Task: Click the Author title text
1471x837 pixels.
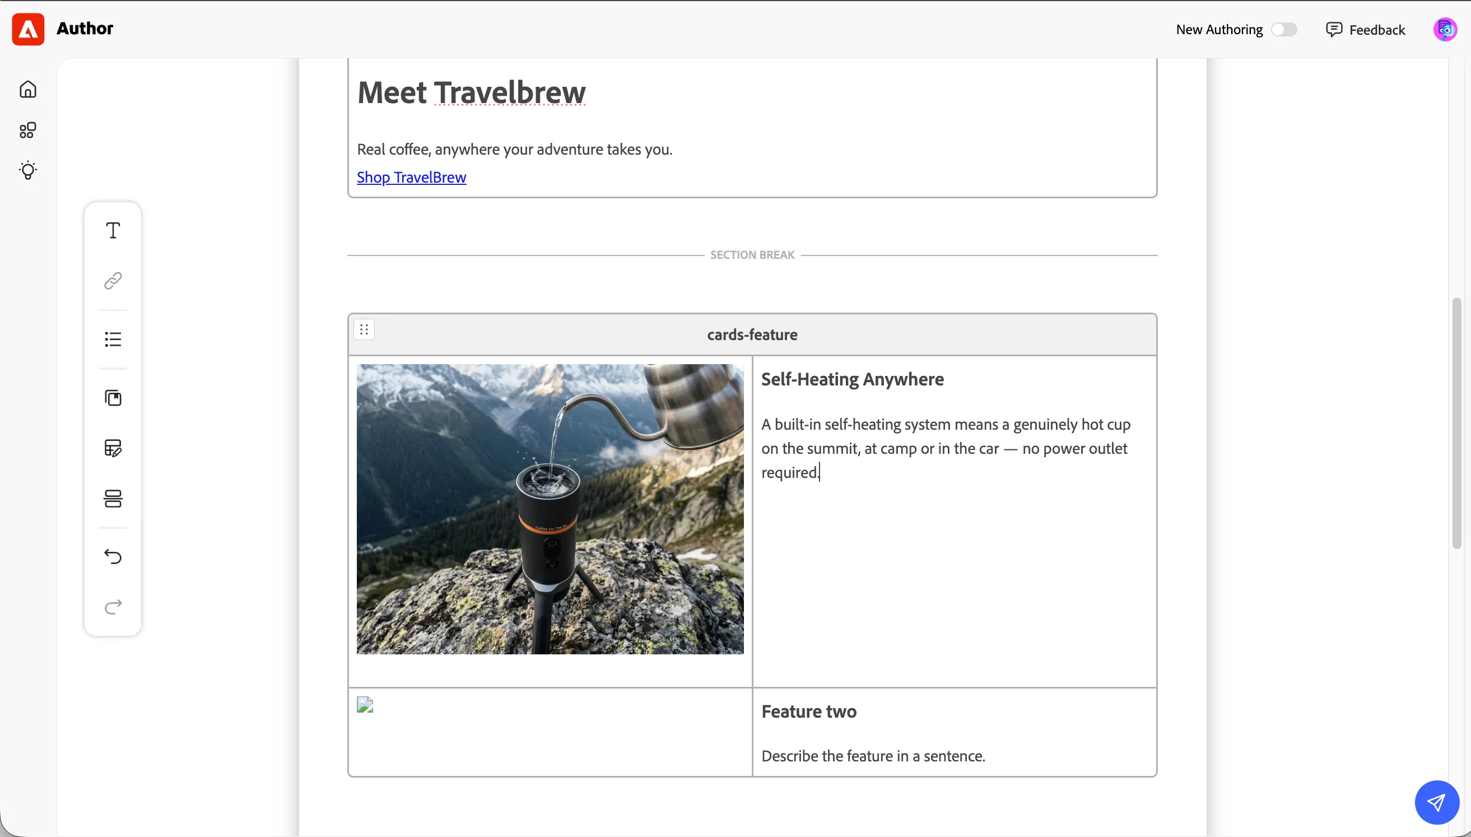Action: (85, 28)
